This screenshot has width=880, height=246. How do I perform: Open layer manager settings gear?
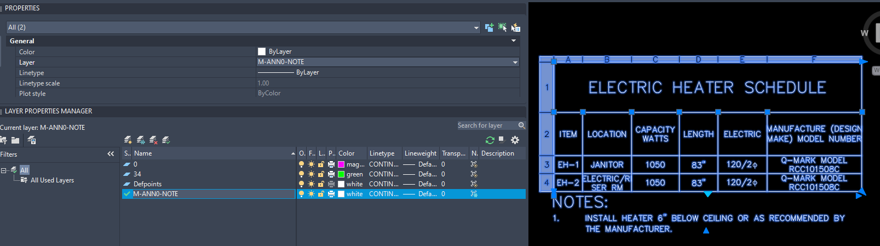coord(515,140)
